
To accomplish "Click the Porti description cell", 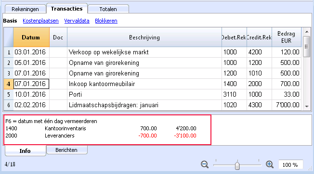I will pos(144,95).
